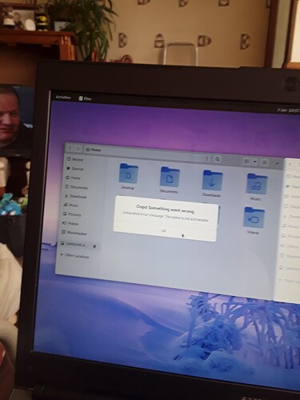
Task: Open the Files hamburger menu
Action: 265,162
